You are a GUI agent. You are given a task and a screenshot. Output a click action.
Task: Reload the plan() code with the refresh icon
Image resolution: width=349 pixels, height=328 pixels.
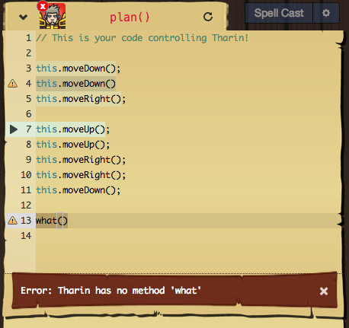click(208, 17)
